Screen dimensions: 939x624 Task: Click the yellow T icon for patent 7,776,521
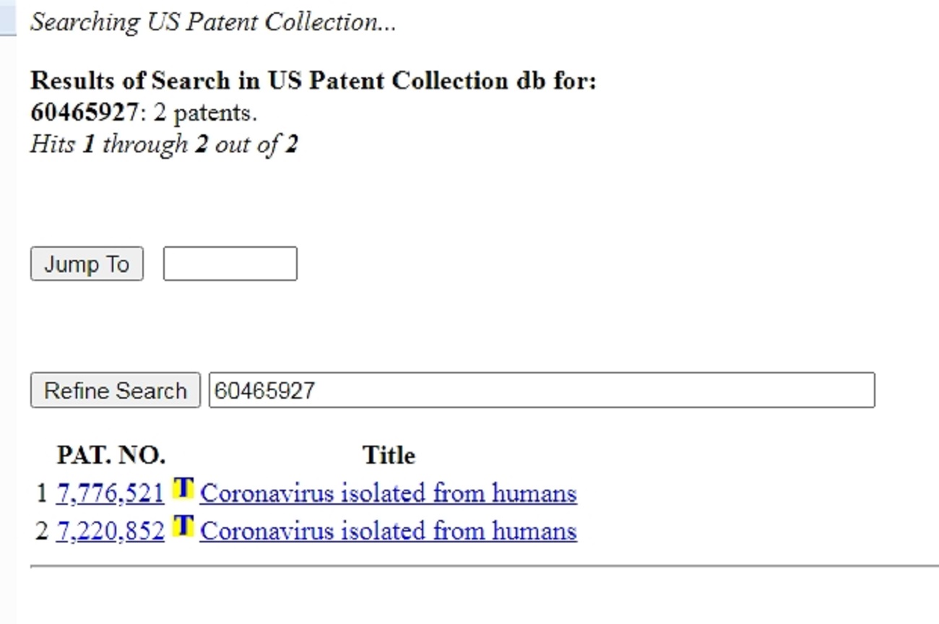[183, 490]
